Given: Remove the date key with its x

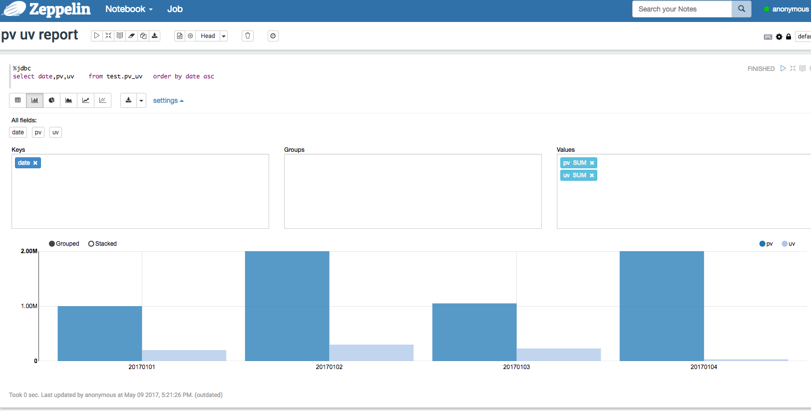Looking at the screenshot, I should 35,163.
